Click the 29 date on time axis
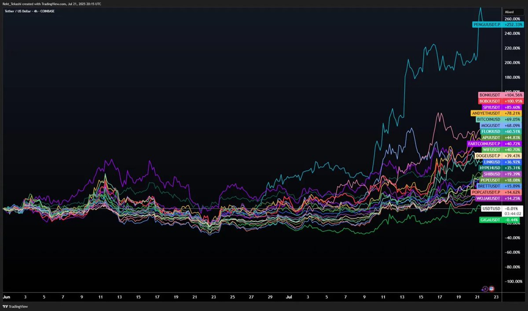The width and height of the screenshot is (528, 311). click(x=270, y=297)
